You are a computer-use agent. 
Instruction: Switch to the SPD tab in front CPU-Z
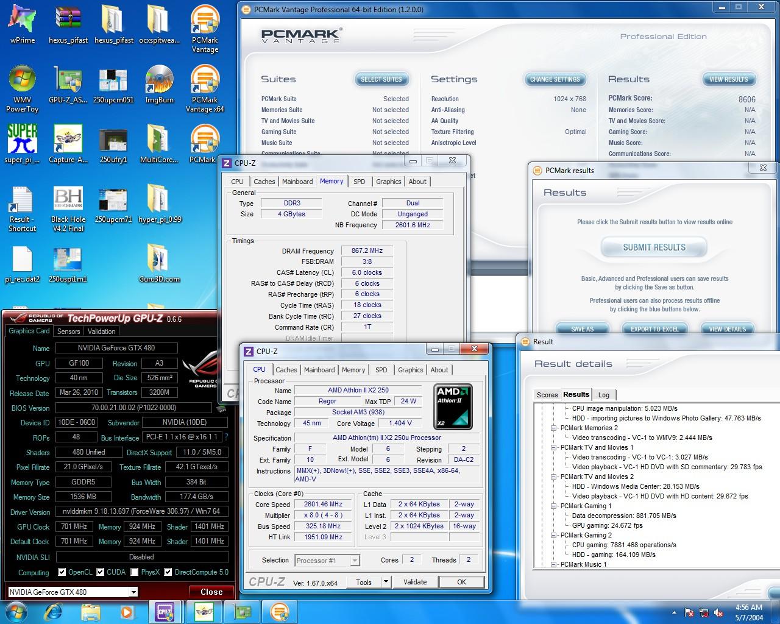(x=381, y=370)
